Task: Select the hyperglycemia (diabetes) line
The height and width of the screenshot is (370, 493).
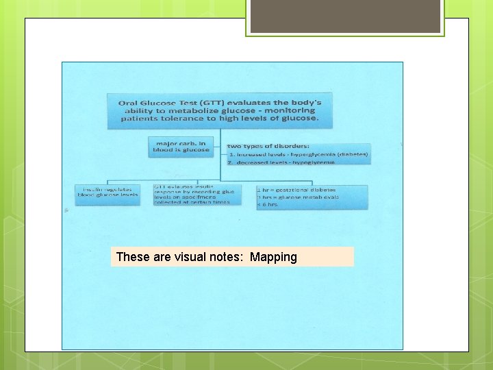Action: click(299, 154)
